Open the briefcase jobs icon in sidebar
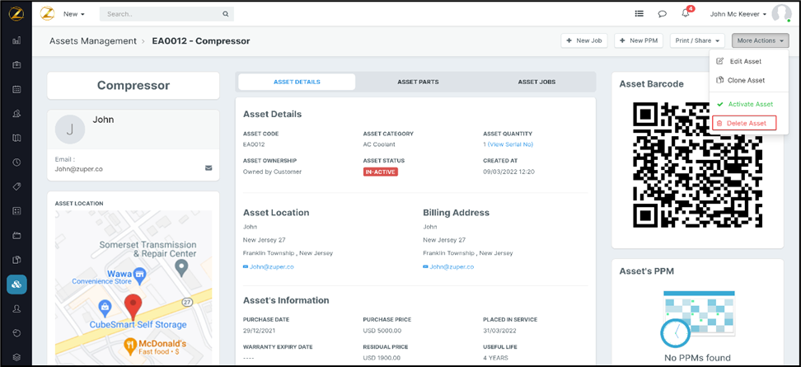 [x=16, y=64]
